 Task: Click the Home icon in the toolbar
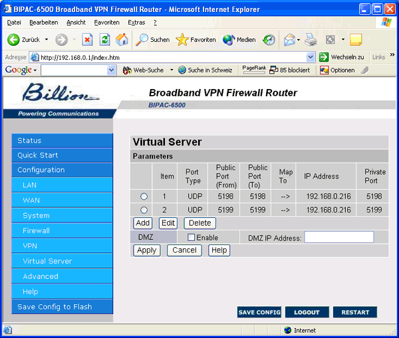[122, 40]
